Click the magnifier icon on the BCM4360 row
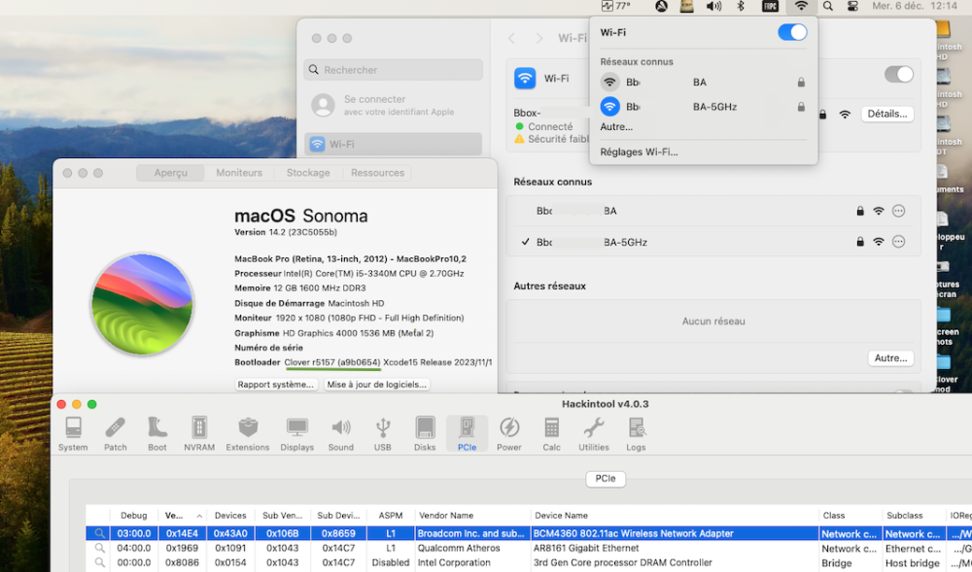 click(x=99, y=533)
